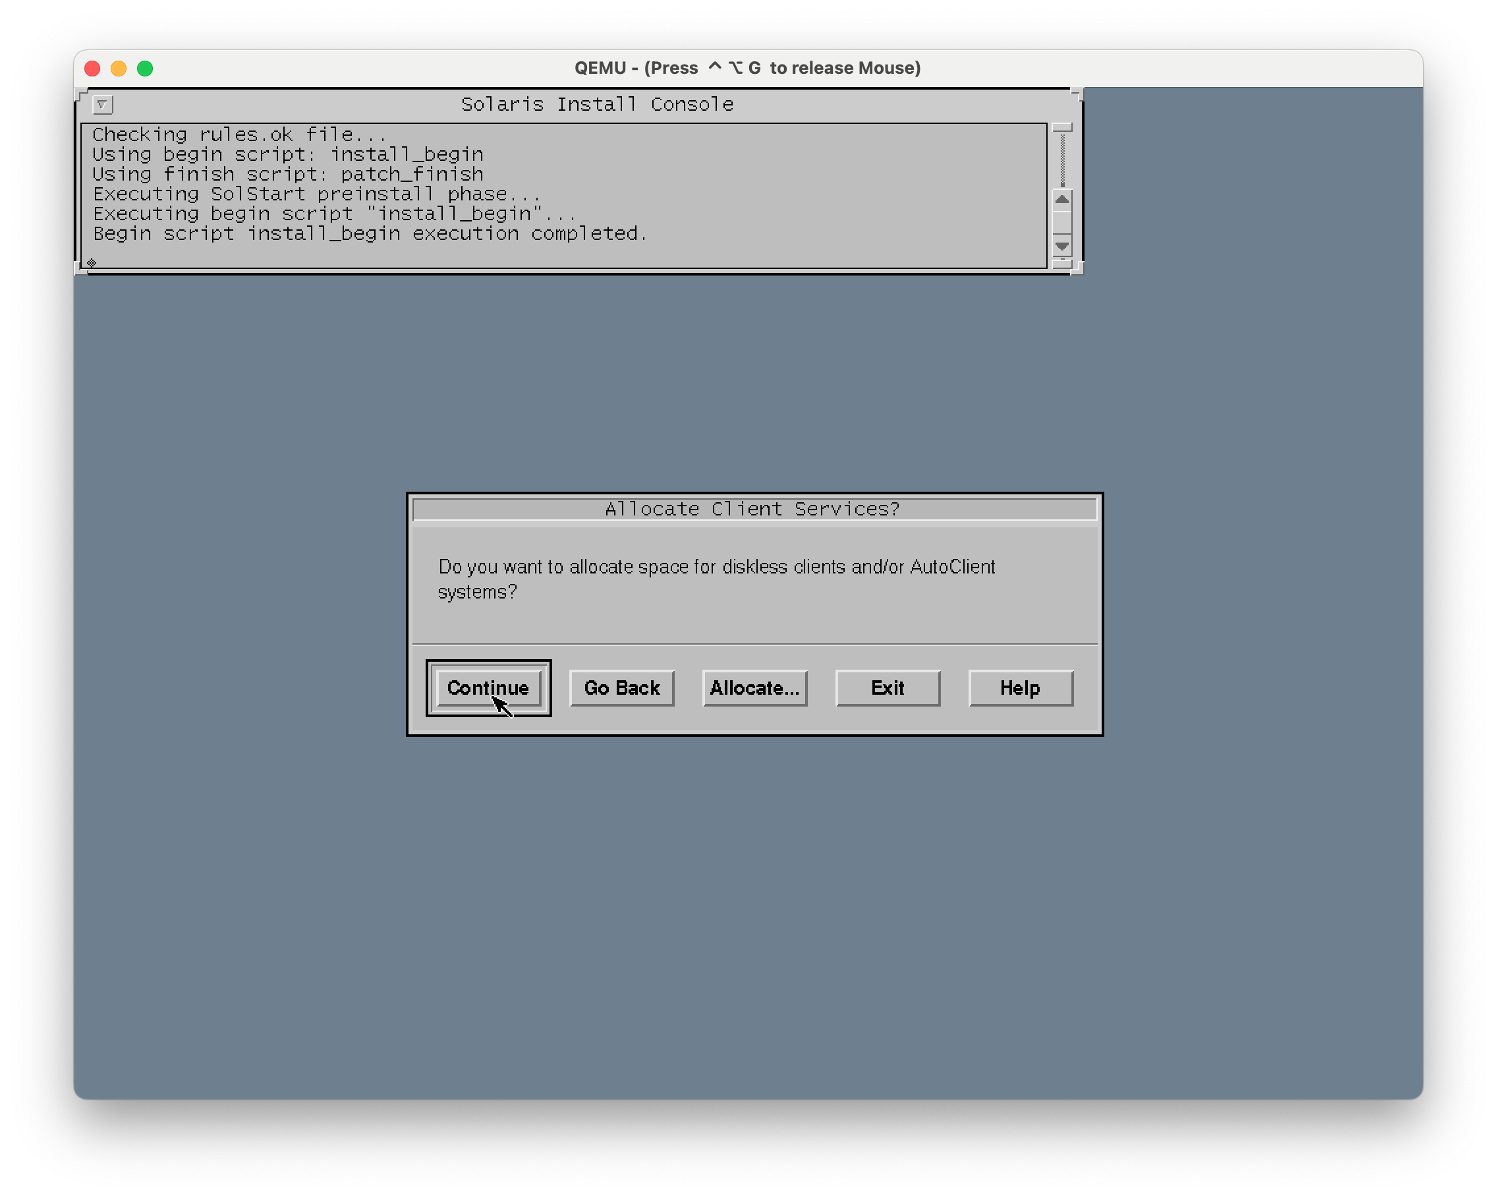Click the scrollbar up arrow in the console
The height and width of the screenshot is (1197, 1497).
coord(1061,200)
